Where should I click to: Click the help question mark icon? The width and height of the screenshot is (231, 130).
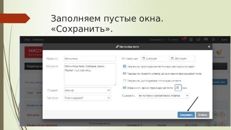[213, 39]
